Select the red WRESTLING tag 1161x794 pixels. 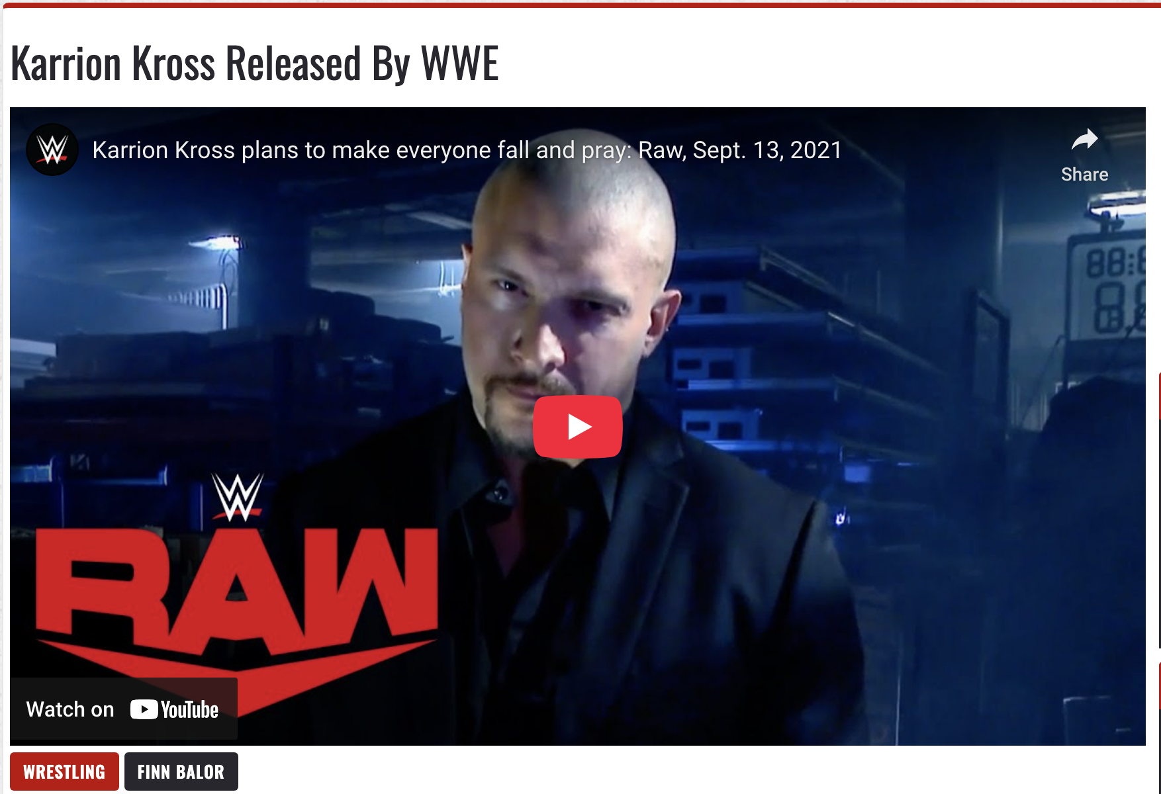(64, 772)
